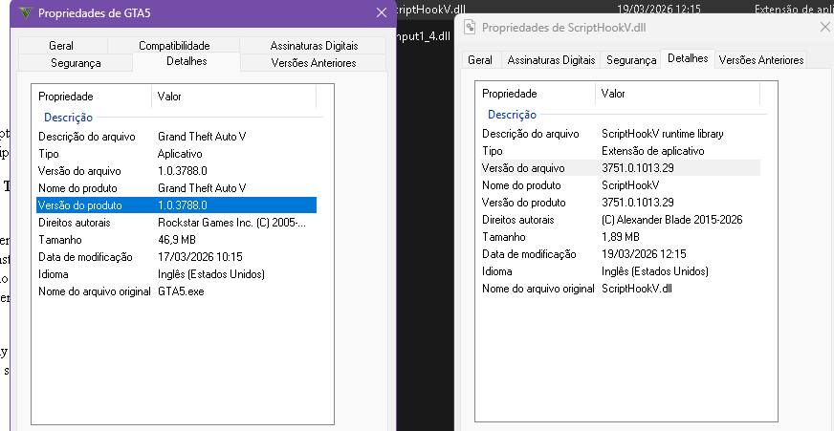The width and height of the screenshot is (834, 431).
Task: Select 'Direitos autorais' Alexander Blade 2015-2026 row
Action: point(620,220)
